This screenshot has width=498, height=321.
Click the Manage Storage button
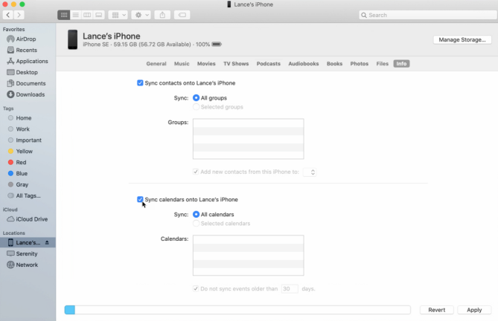coord(462,39)
